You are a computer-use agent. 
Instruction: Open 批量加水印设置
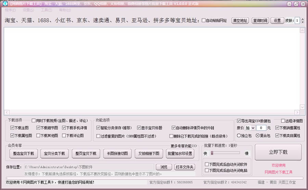tap(180, 154)
